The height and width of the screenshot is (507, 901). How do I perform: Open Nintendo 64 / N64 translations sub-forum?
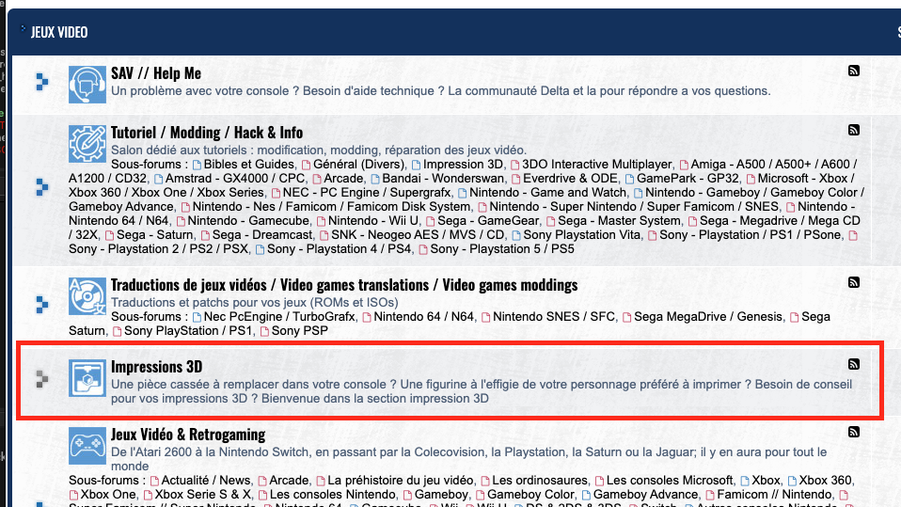click(x=423, y=317)
